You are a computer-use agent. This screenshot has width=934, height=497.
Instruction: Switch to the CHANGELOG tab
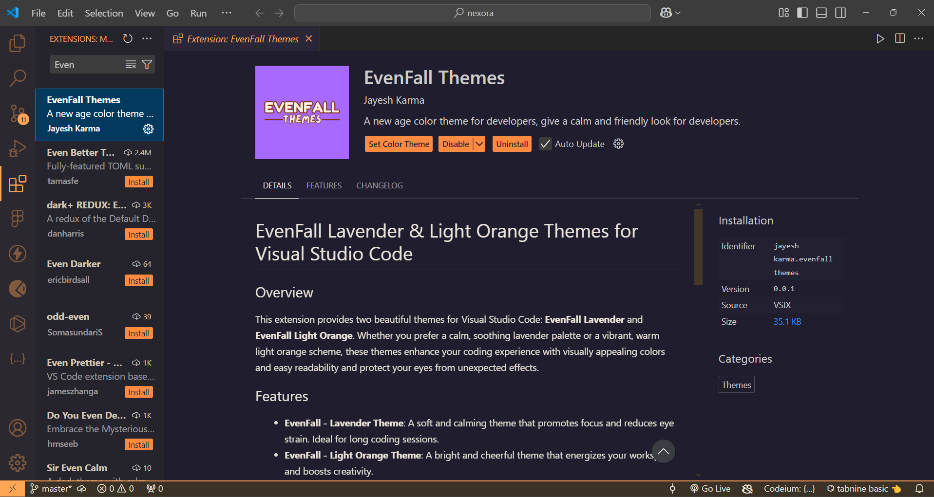click(x=380, y=185)
